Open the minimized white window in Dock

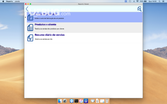click(102, 101)
